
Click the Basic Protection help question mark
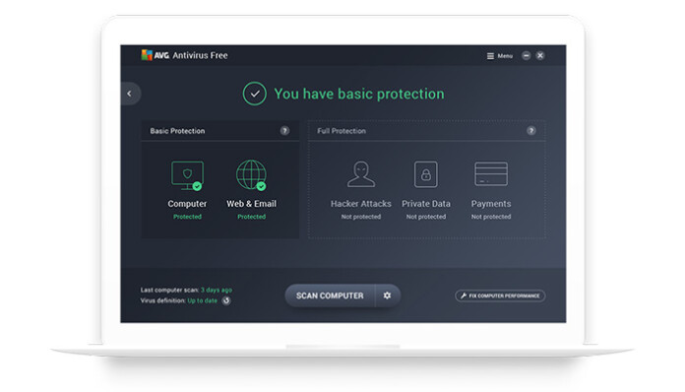pos(284,131)
